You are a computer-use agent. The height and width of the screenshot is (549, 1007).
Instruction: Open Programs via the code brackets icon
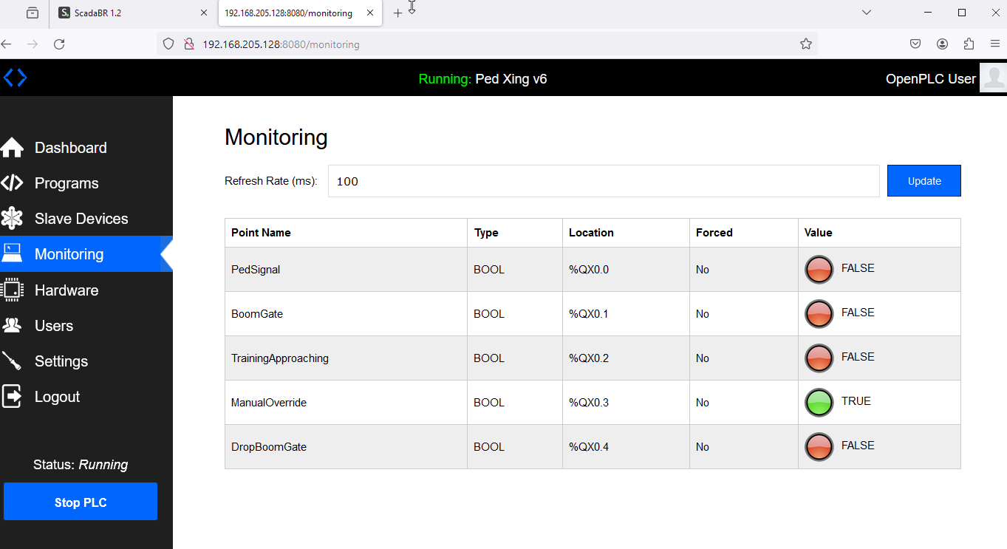[13, 183]
